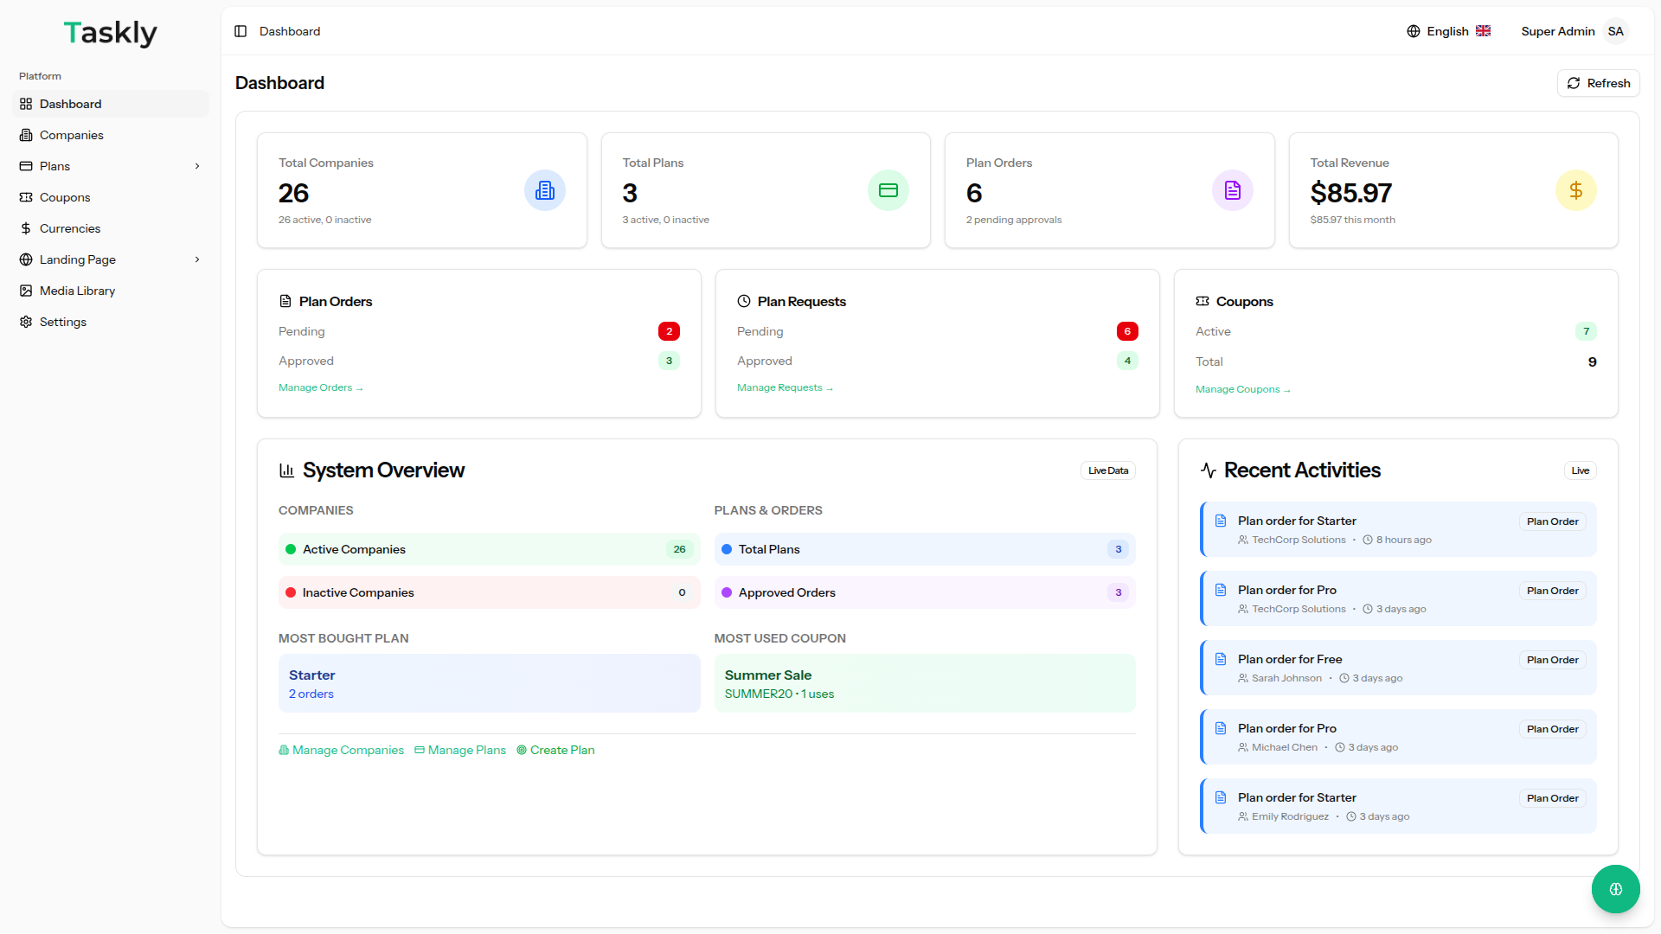Open Settings from the sidebar
Viewport: 1661px width, 934px height.
(62, 322)
